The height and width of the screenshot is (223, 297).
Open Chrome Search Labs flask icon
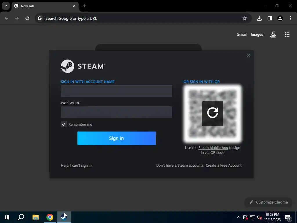tap(273, 35)
